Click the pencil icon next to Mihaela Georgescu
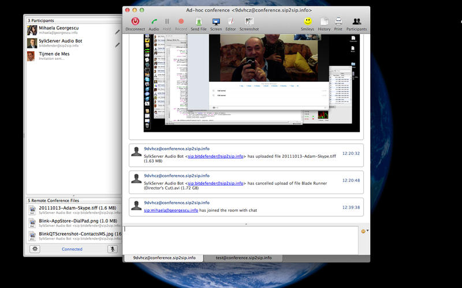This screenshot has width=462, height=288. [x=117, y=32]
